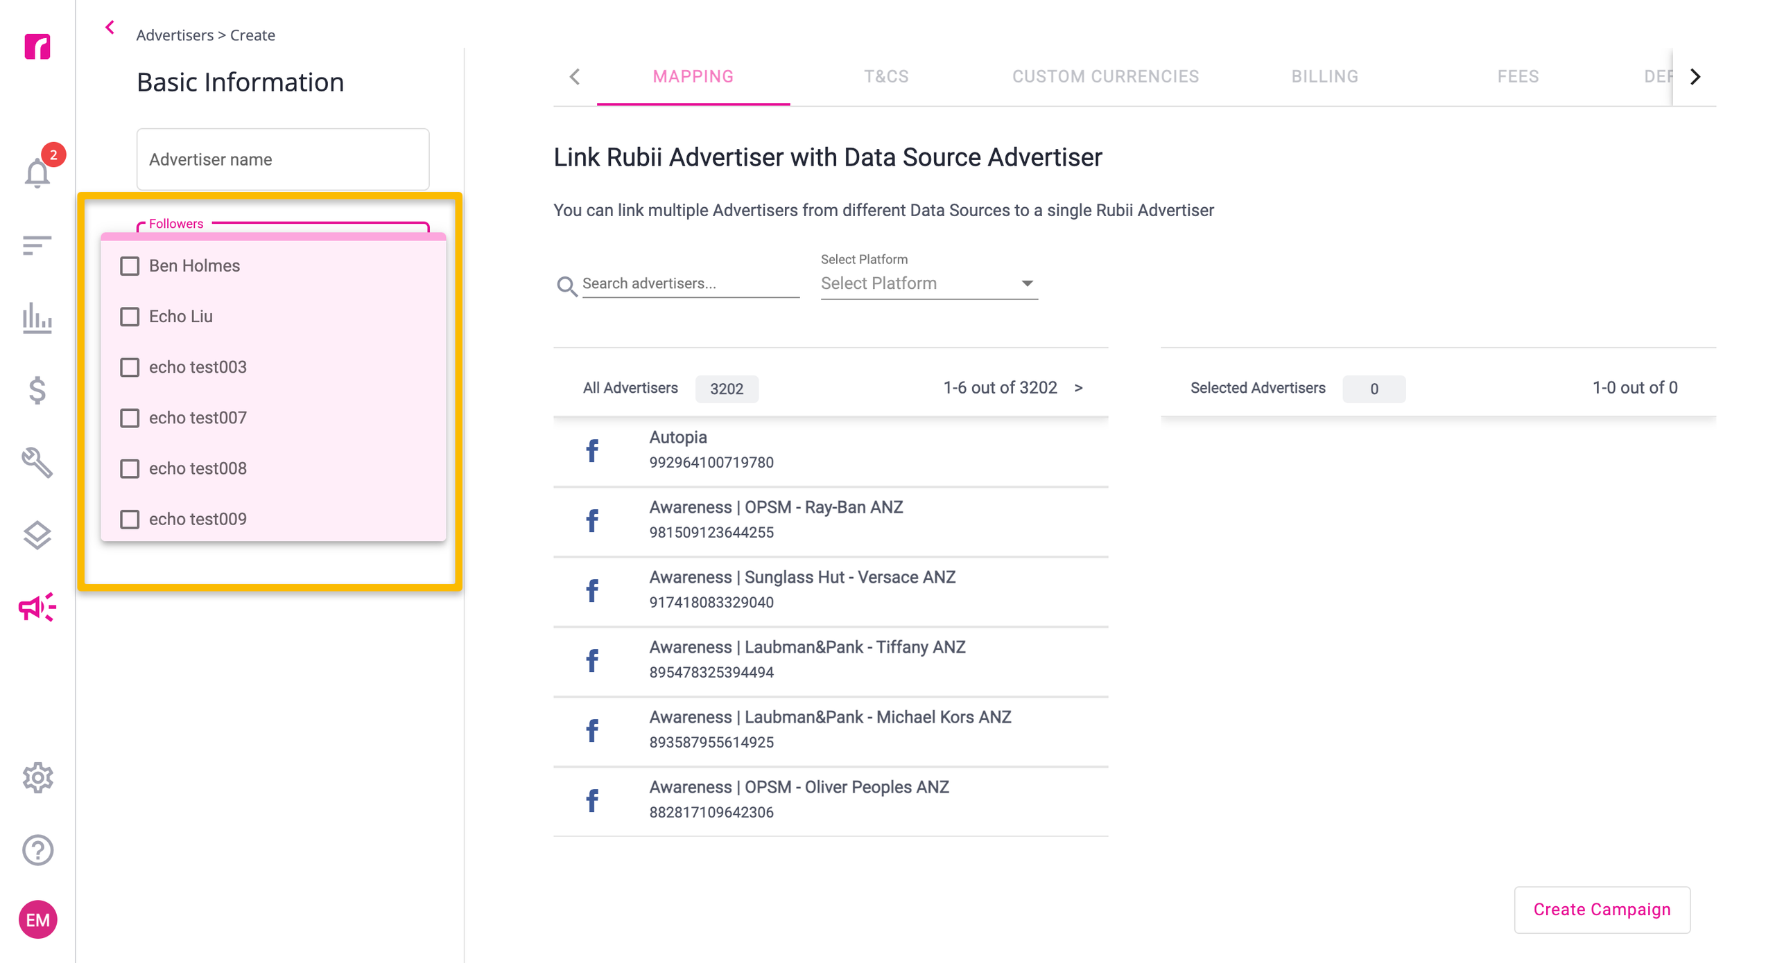Check the Ben Holmes follower checkbox
The width and height of the screenshot is (1775, 963).
click(130, 266)
